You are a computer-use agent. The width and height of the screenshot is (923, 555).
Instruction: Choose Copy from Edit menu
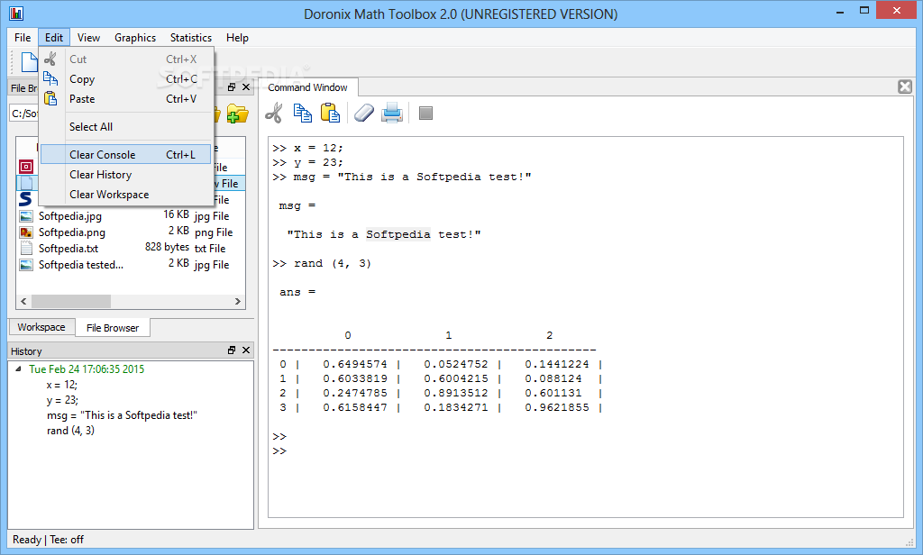(x=125, y=79)
